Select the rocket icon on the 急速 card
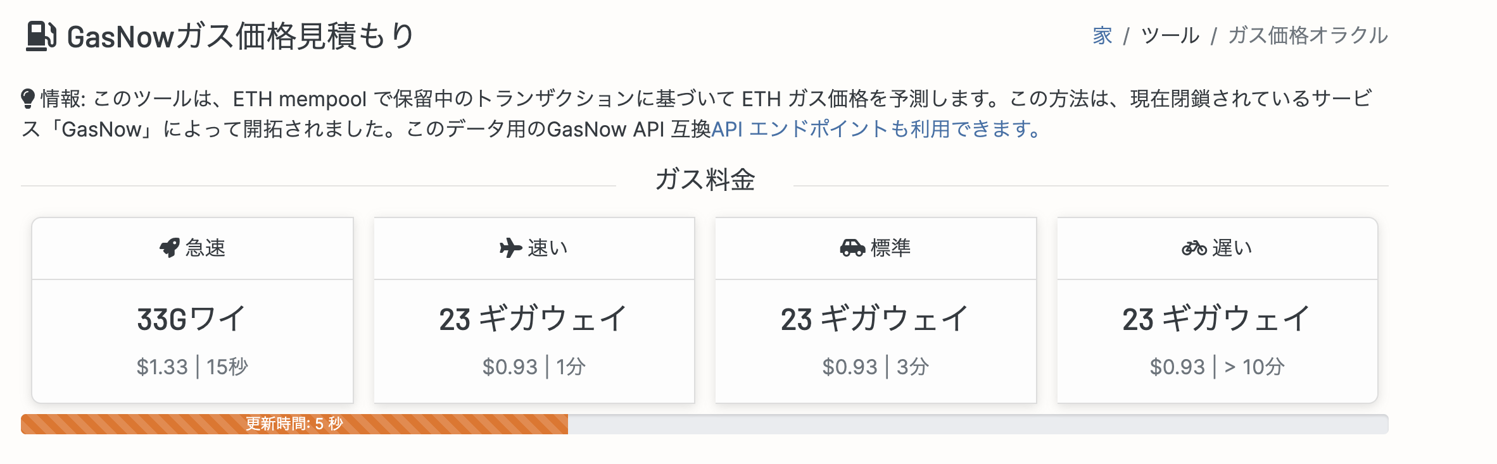Screen dimensions: 1497x464 (170, 248)
